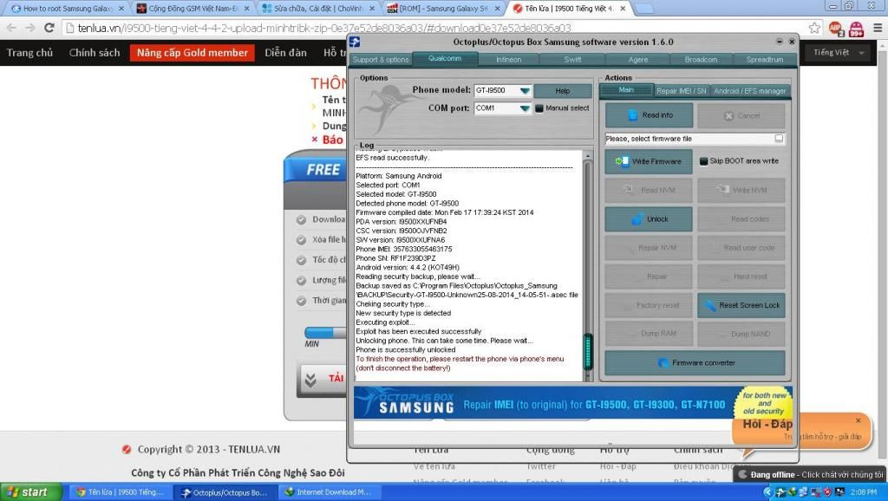Switch to the Swift tab
This screenshot has height=501, width=888.
tap(572, 60)
